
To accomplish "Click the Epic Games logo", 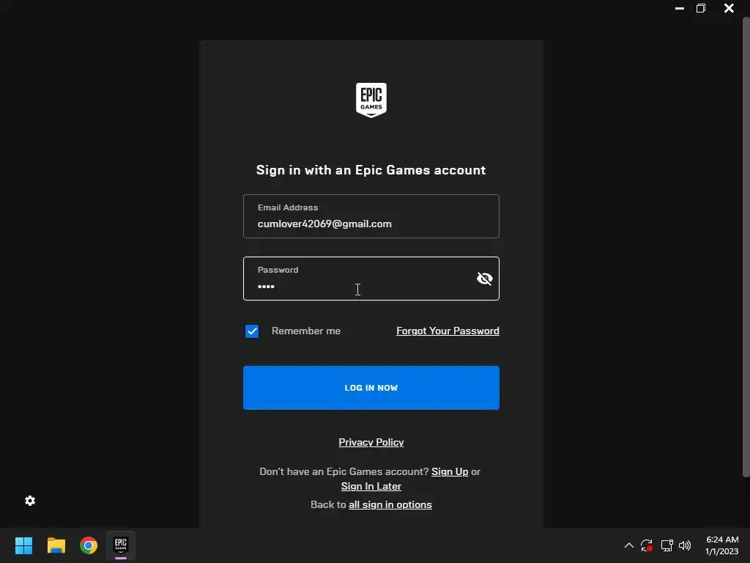I will point(371,100).
